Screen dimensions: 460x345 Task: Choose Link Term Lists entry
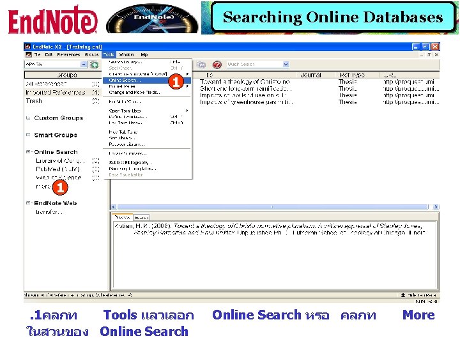pyautogui.click(x=147, y=123)
